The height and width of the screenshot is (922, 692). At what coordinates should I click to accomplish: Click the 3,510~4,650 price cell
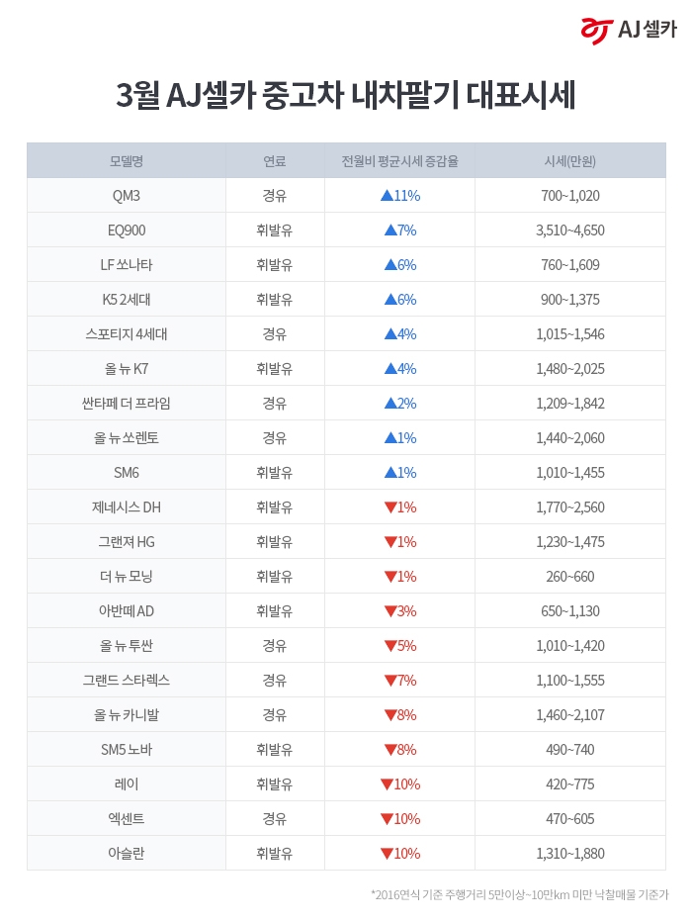570,230
